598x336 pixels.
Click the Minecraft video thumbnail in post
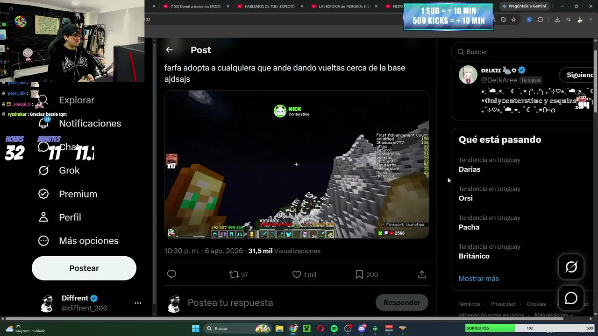point(297,164)
